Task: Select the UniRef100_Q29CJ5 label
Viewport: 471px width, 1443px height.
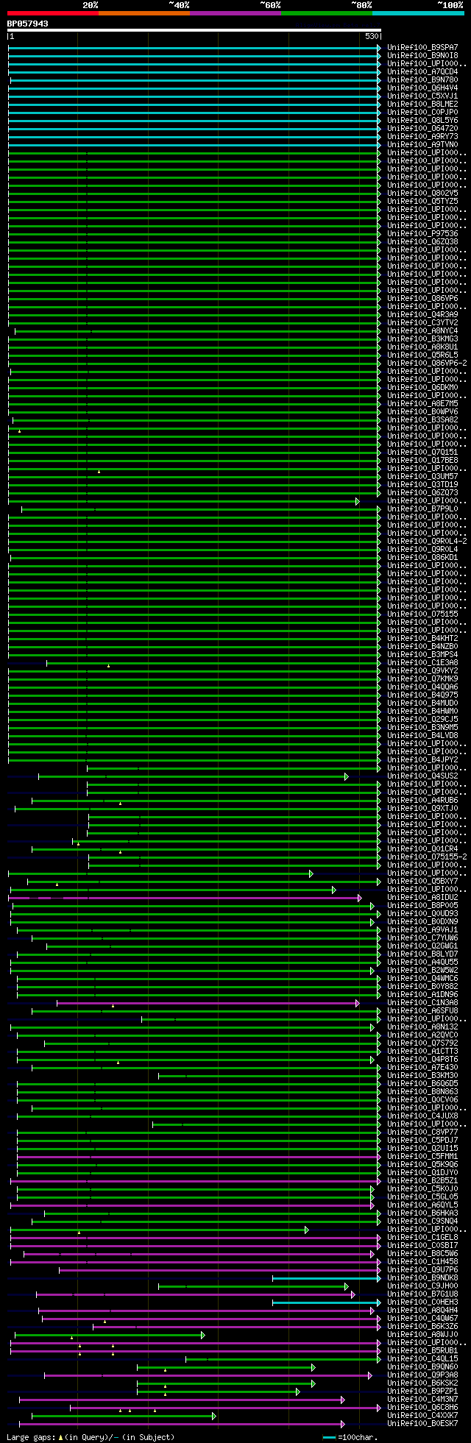Action: pyautogui.click(x=422, y=720)
